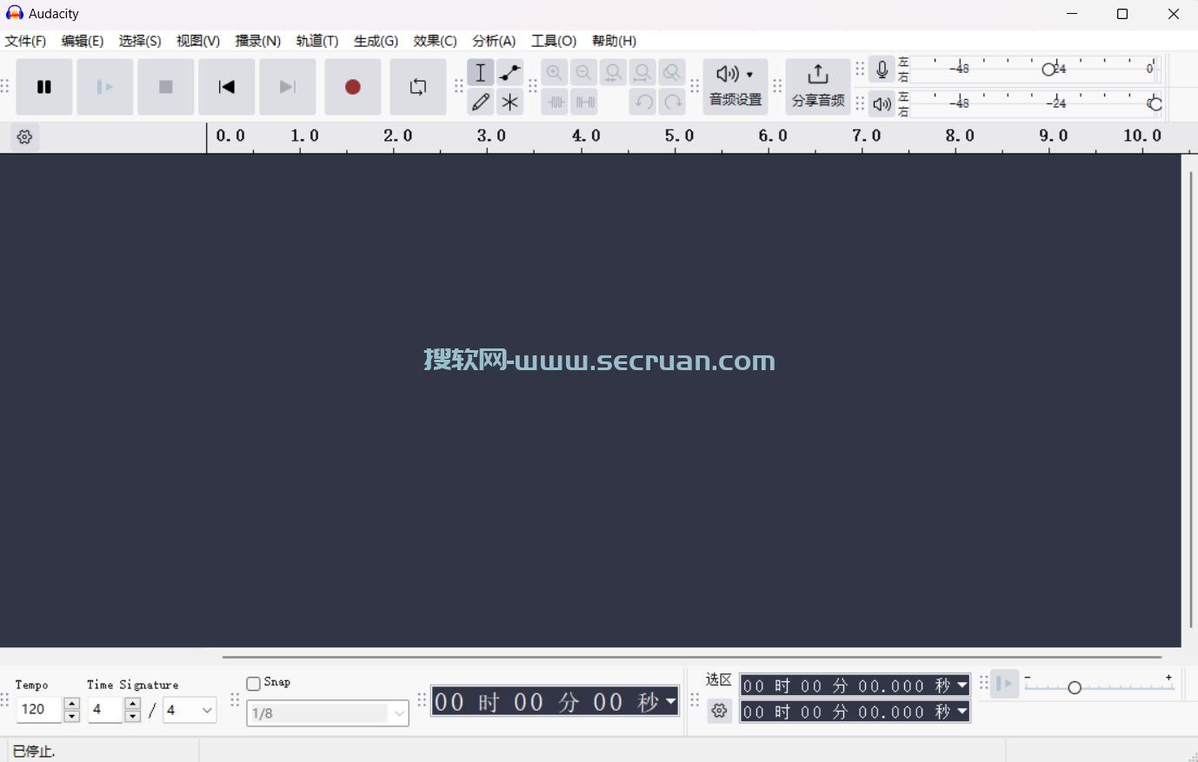Open selection toolbar gear settings
Image resolution: width=1198 pixels, height=762 pixels.
tap(719, 712)
